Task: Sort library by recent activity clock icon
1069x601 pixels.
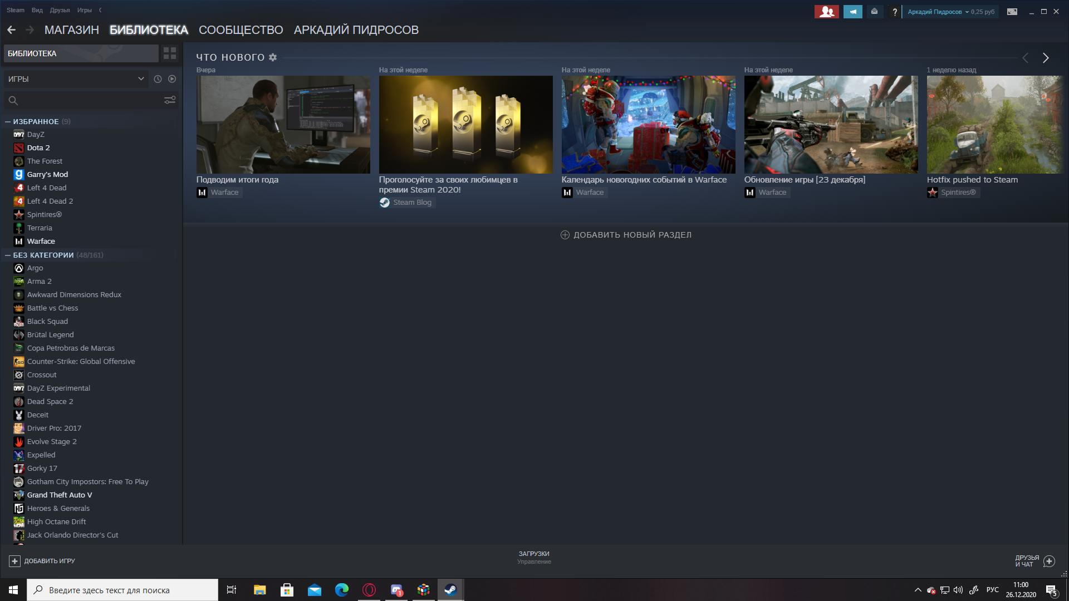Action: [158, 79]
